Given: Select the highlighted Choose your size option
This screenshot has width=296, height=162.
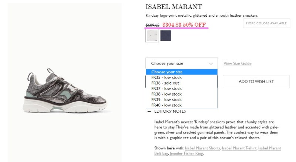Looking at the screenshot, I should (x=182, y=72).
